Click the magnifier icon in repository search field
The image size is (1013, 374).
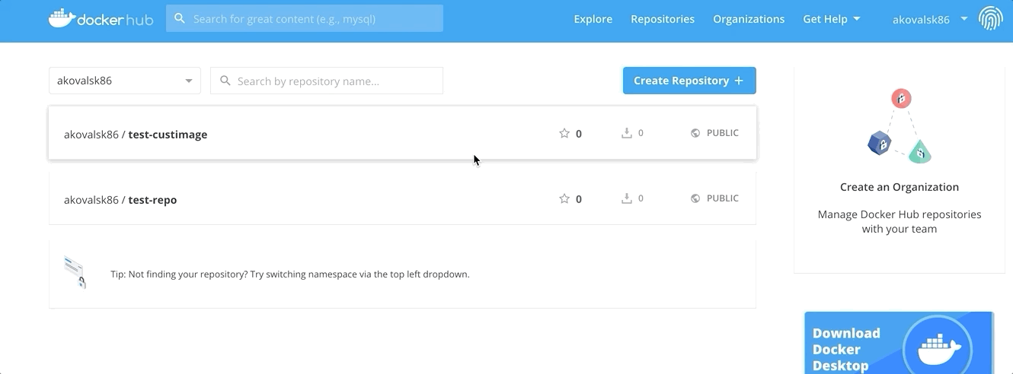click(x=225, y=81)
